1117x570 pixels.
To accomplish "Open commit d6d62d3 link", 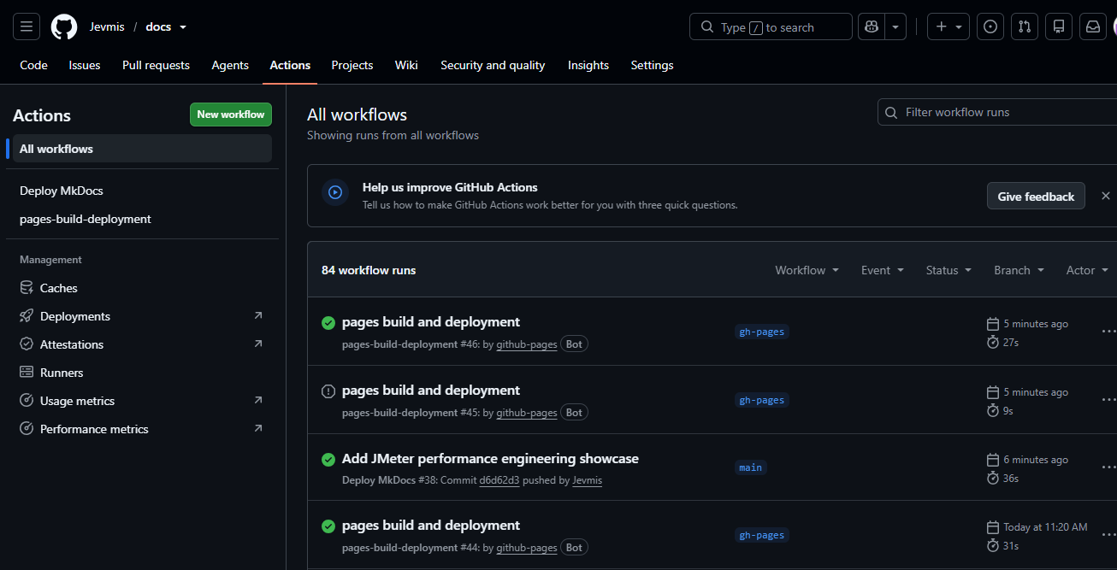I will coord(499,480).
